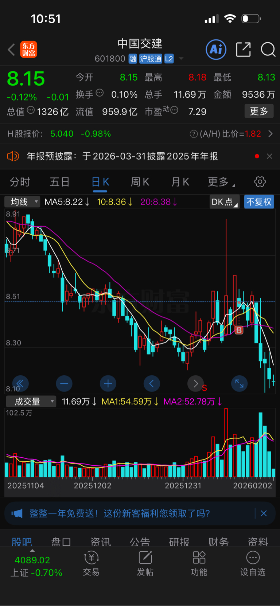
Task: Open 发帖 post icon
Action: 145,563
